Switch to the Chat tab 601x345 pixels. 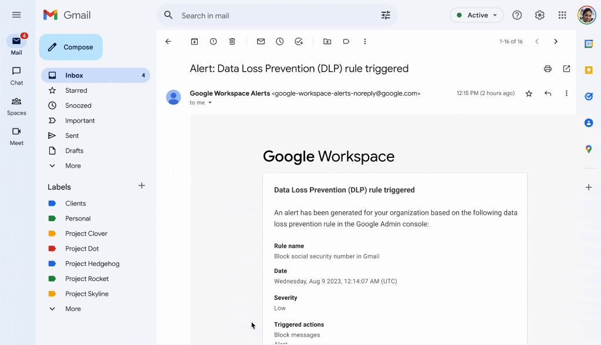click(x=16, y=75)
